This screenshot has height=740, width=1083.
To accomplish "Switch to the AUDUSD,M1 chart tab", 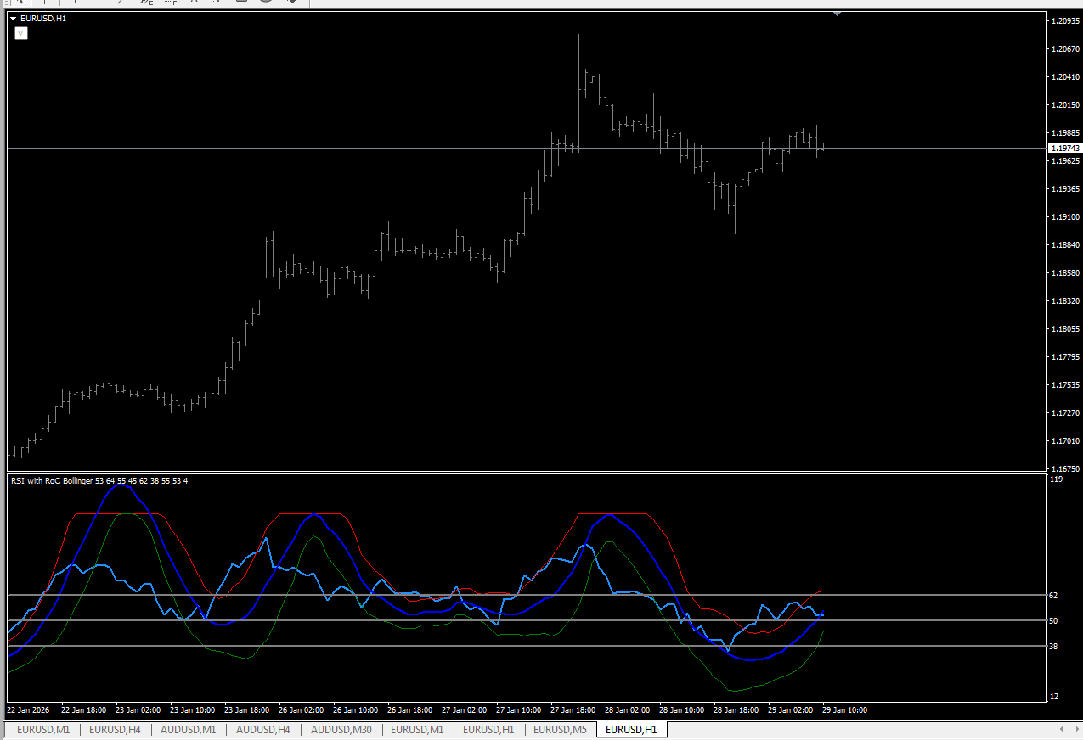I will click(189, 729).
